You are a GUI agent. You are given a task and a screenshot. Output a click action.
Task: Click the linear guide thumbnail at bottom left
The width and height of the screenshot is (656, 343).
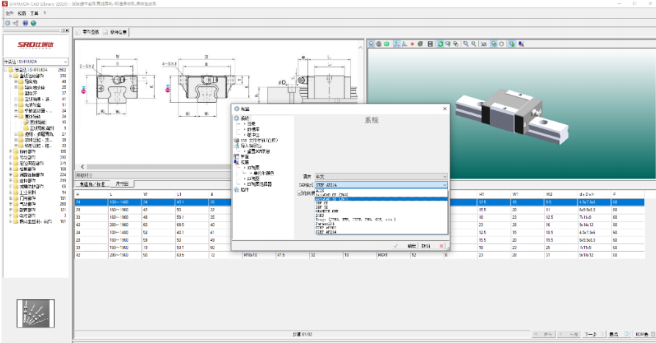(35, 313)
